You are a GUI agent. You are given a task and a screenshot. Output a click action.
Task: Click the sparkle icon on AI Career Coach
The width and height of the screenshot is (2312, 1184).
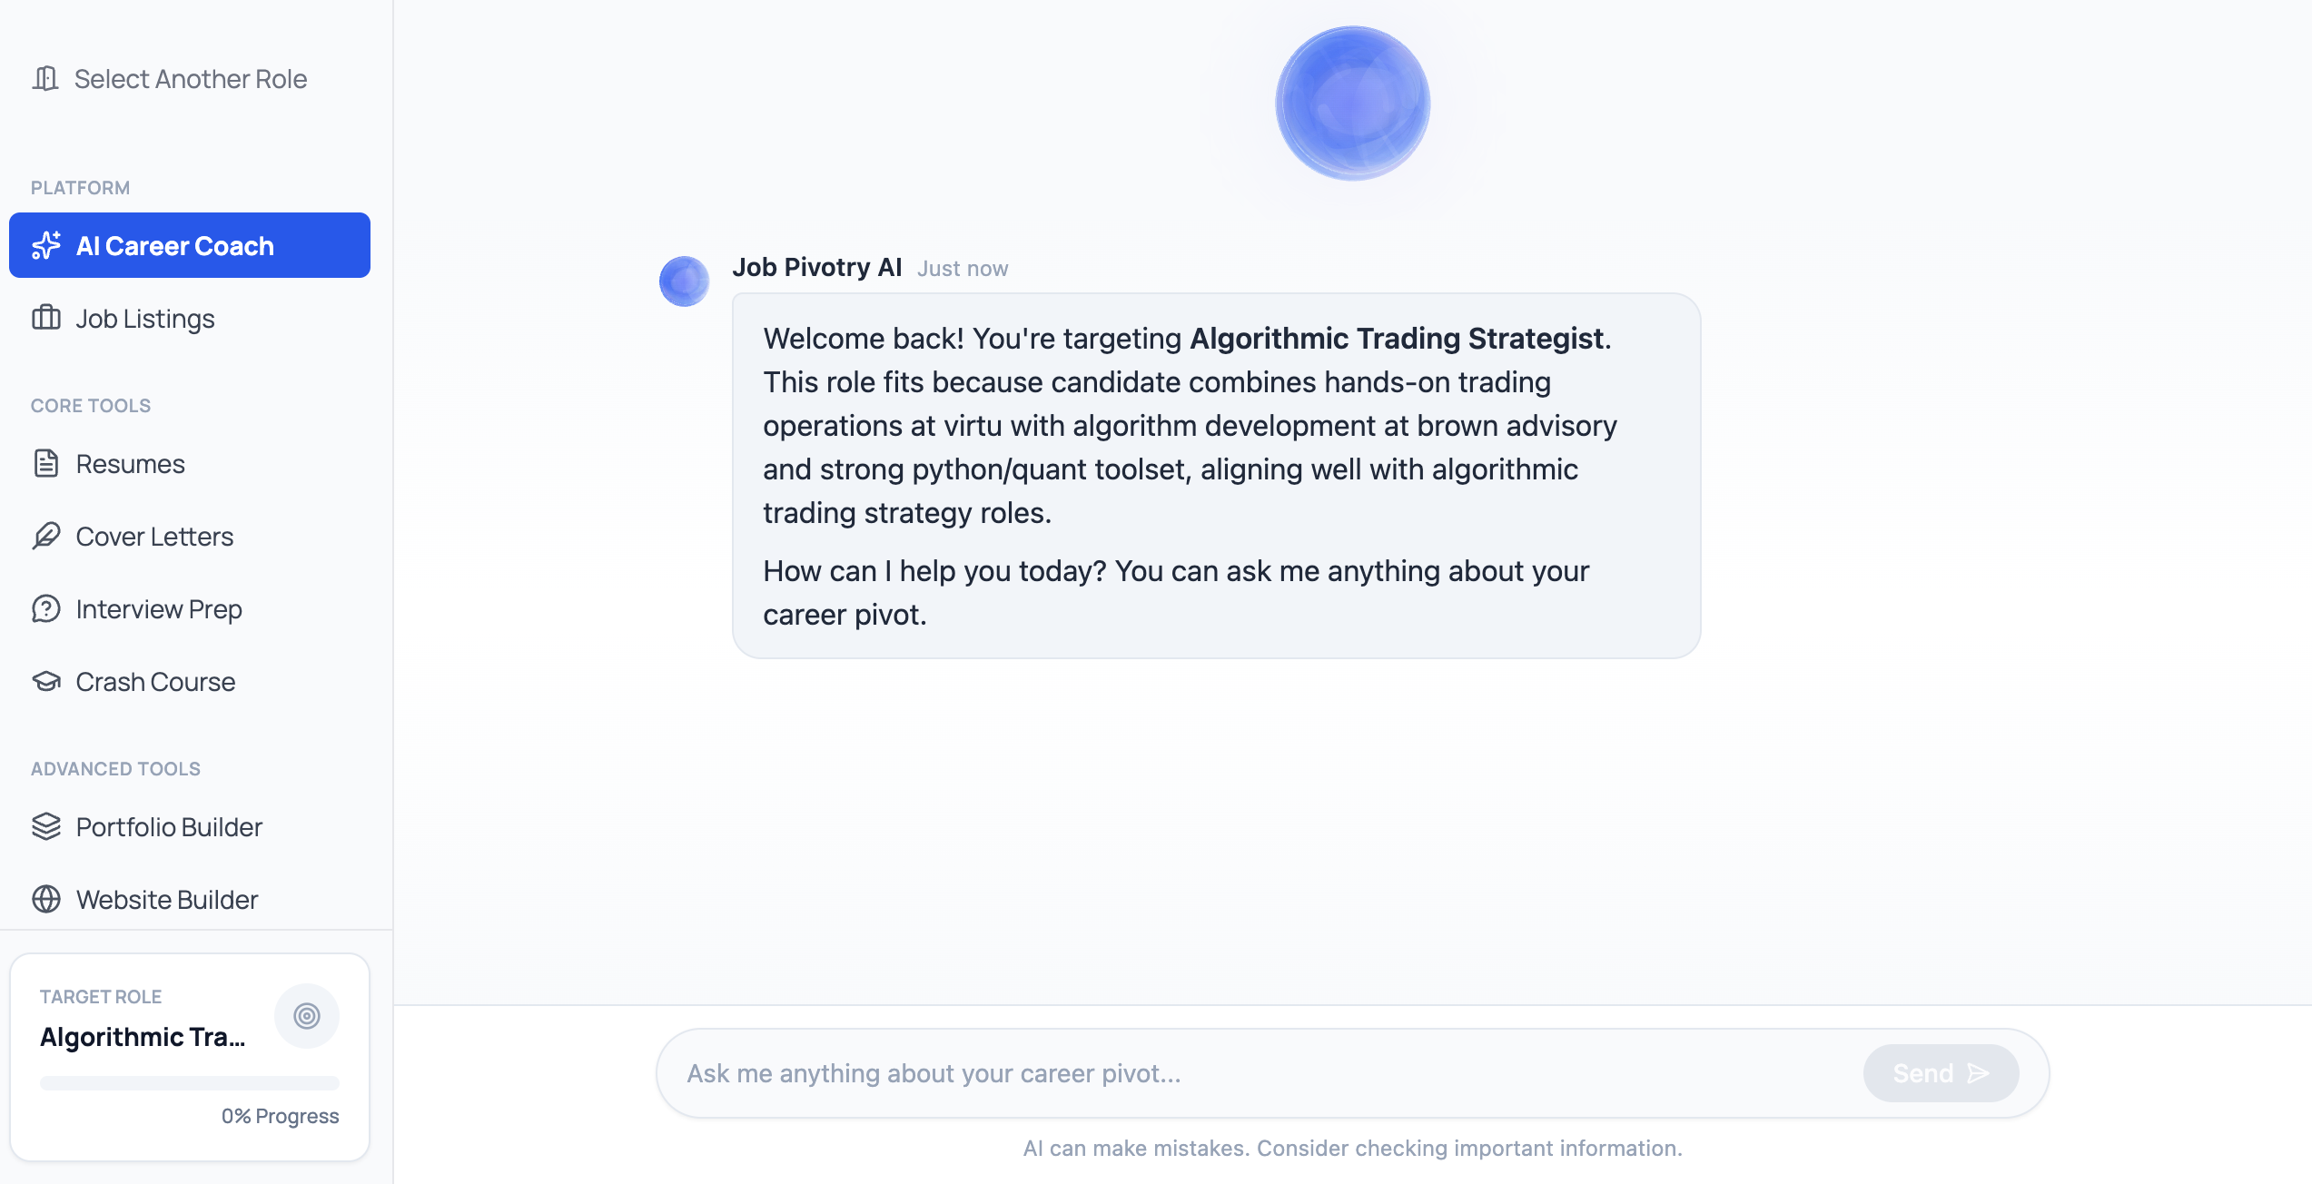(x=46, y=246)
